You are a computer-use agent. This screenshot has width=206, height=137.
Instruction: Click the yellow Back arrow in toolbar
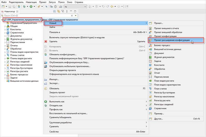click(112, 6)
